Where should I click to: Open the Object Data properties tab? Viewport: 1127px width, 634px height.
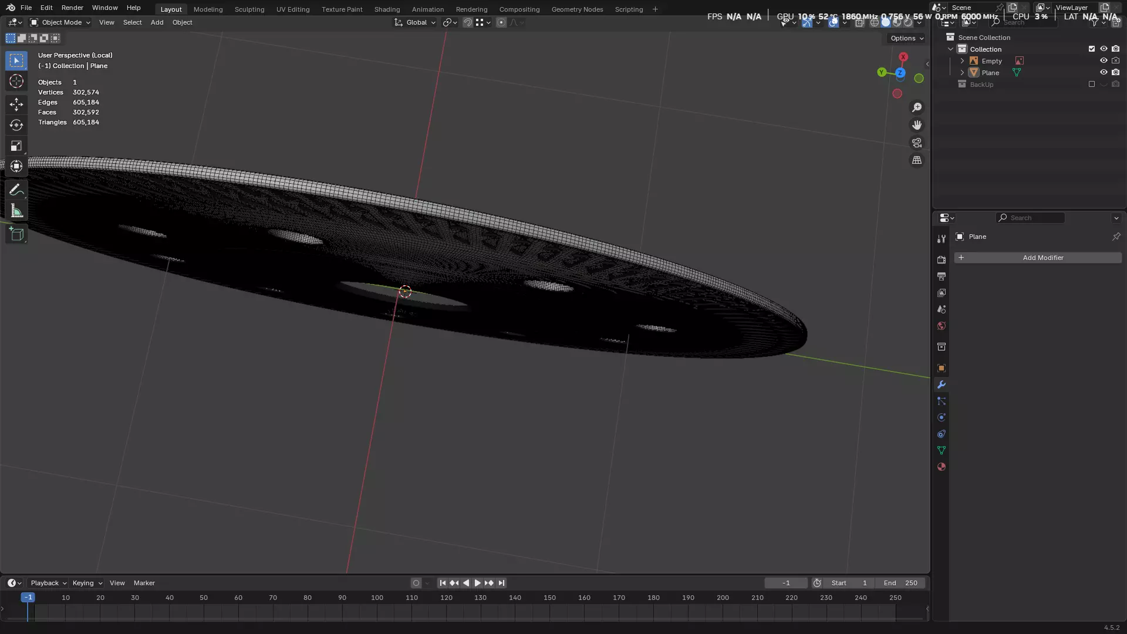coord(942,450)
